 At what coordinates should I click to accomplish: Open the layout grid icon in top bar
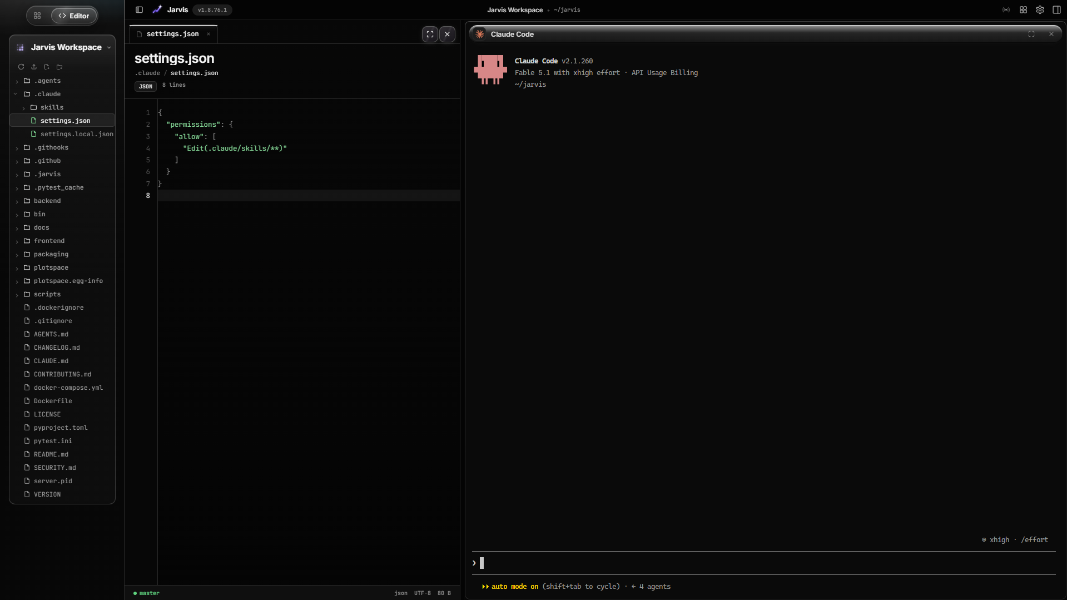coord(1023,9)
